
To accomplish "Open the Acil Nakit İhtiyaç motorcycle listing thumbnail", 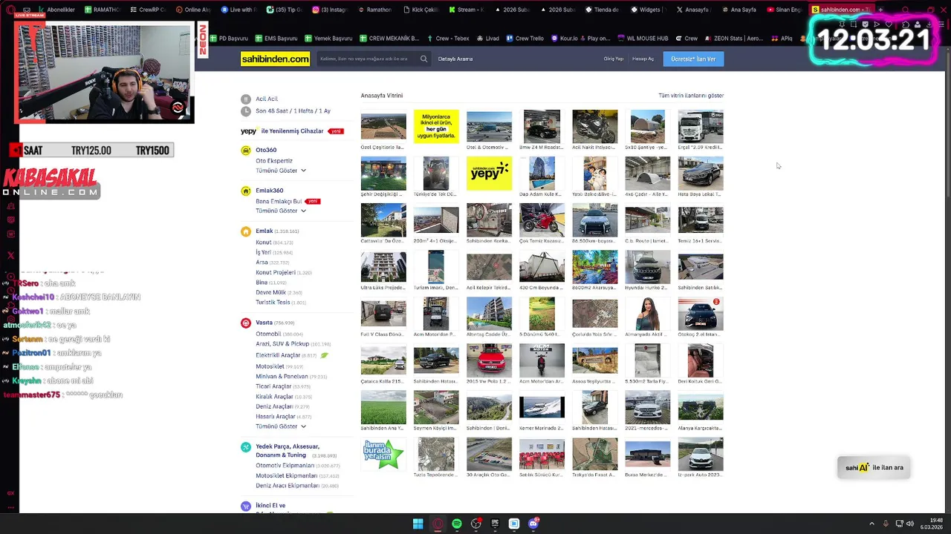I will 594,127.
